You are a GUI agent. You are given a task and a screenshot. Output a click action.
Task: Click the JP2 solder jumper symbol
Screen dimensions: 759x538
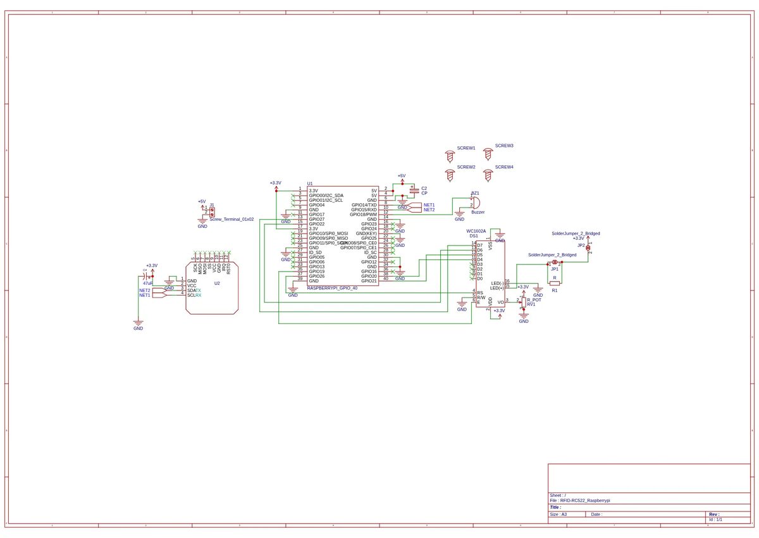588,248
